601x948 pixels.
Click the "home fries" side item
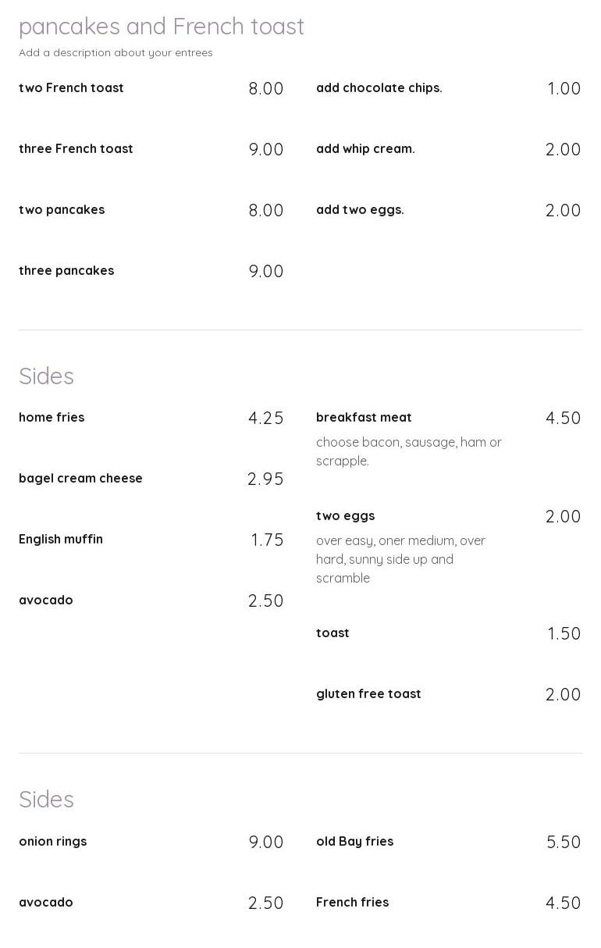[x=52, y=418]
